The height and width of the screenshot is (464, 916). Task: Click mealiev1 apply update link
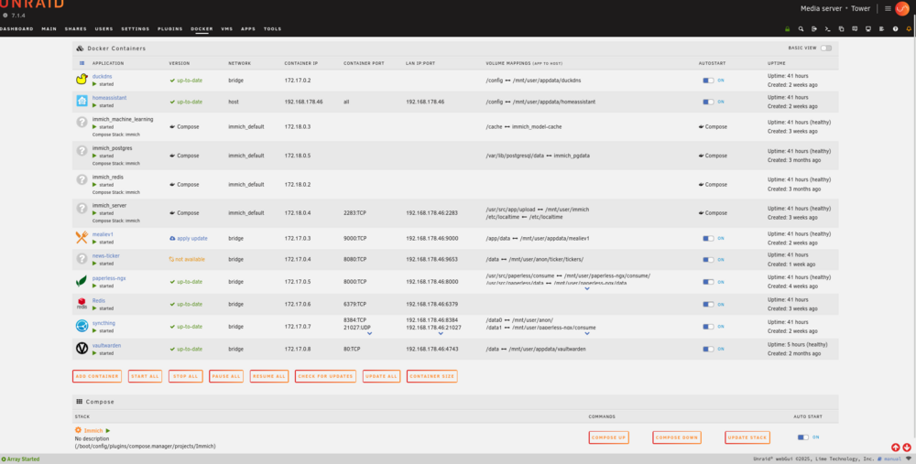pyautogui.click(x=189, y=238)
